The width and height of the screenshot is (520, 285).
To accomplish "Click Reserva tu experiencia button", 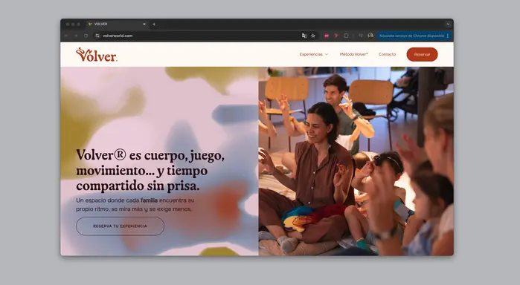I will click(x=120, y=226).
